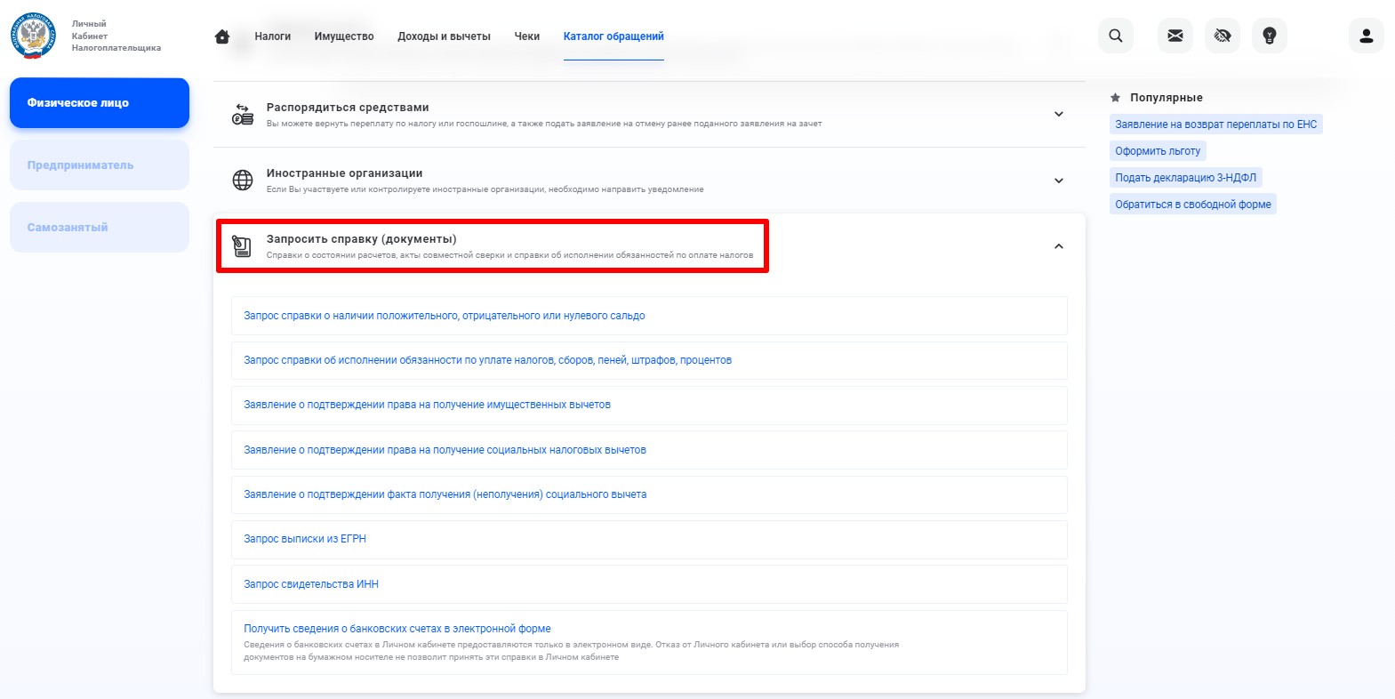Open Запрос свидетельства ИНН link
This screenshot has height=699, width=1395.
pyautogui.click(x=311, y=584)
